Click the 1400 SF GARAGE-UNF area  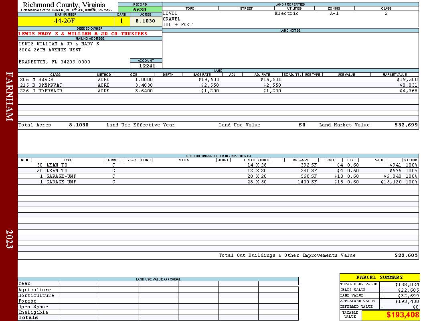pos(307,182)
